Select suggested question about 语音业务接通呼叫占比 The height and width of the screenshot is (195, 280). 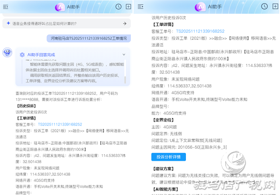tap(66, 24)
